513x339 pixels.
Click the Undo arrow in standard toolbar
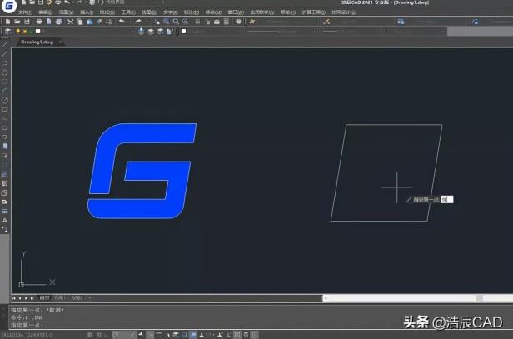coord(122,22)
